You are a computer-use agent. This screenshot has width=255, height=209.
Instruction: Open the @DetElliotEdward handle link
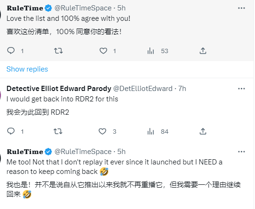[x=142, y=89]
